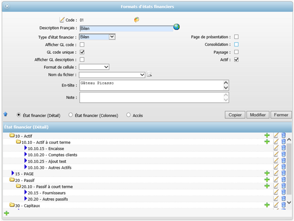Image resolution: width=294 pixels, height=221 pixels.
Task: Enable the Afficher GL code checkbox
Action: 82,45
